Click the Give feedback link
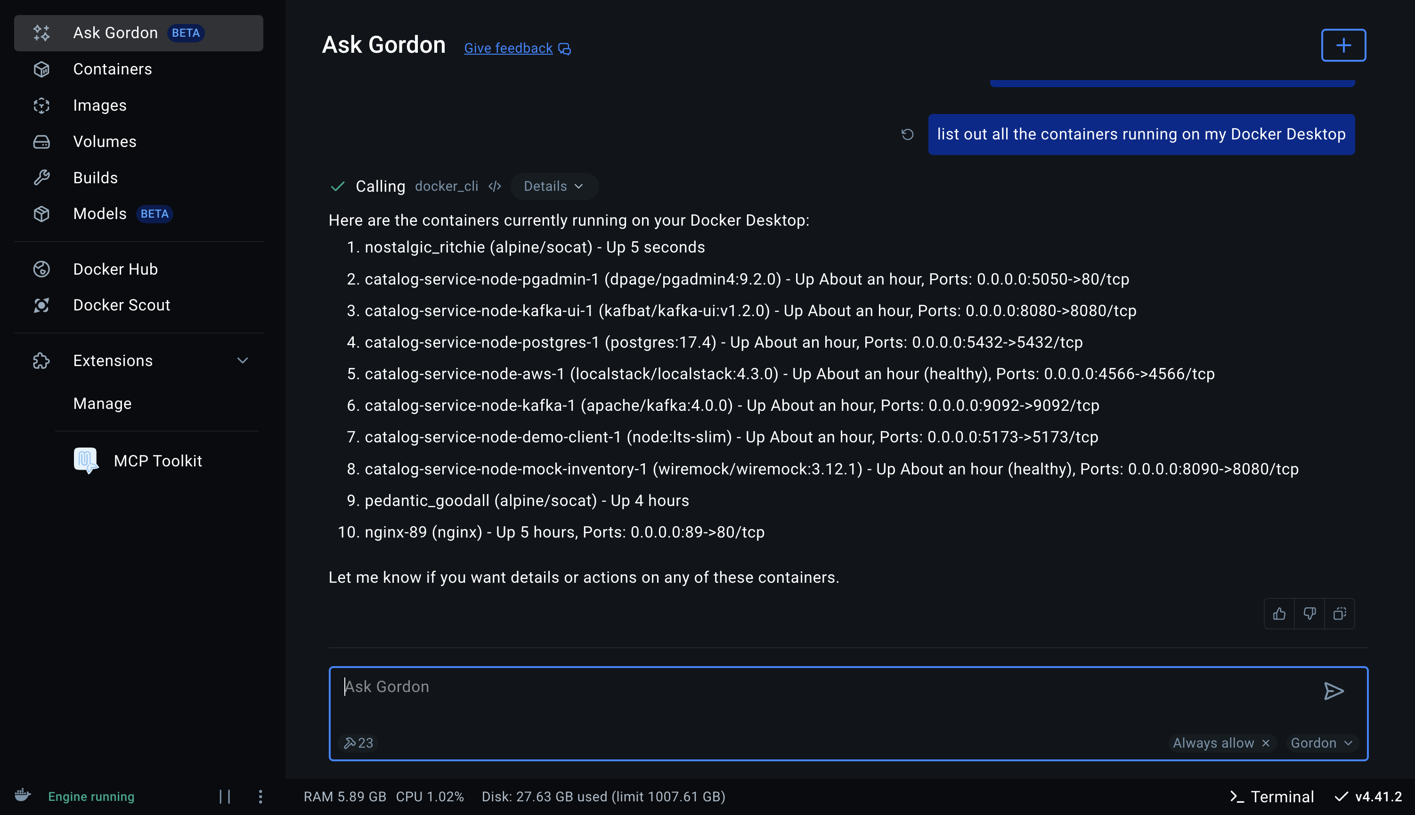 [x=508, y=48]
